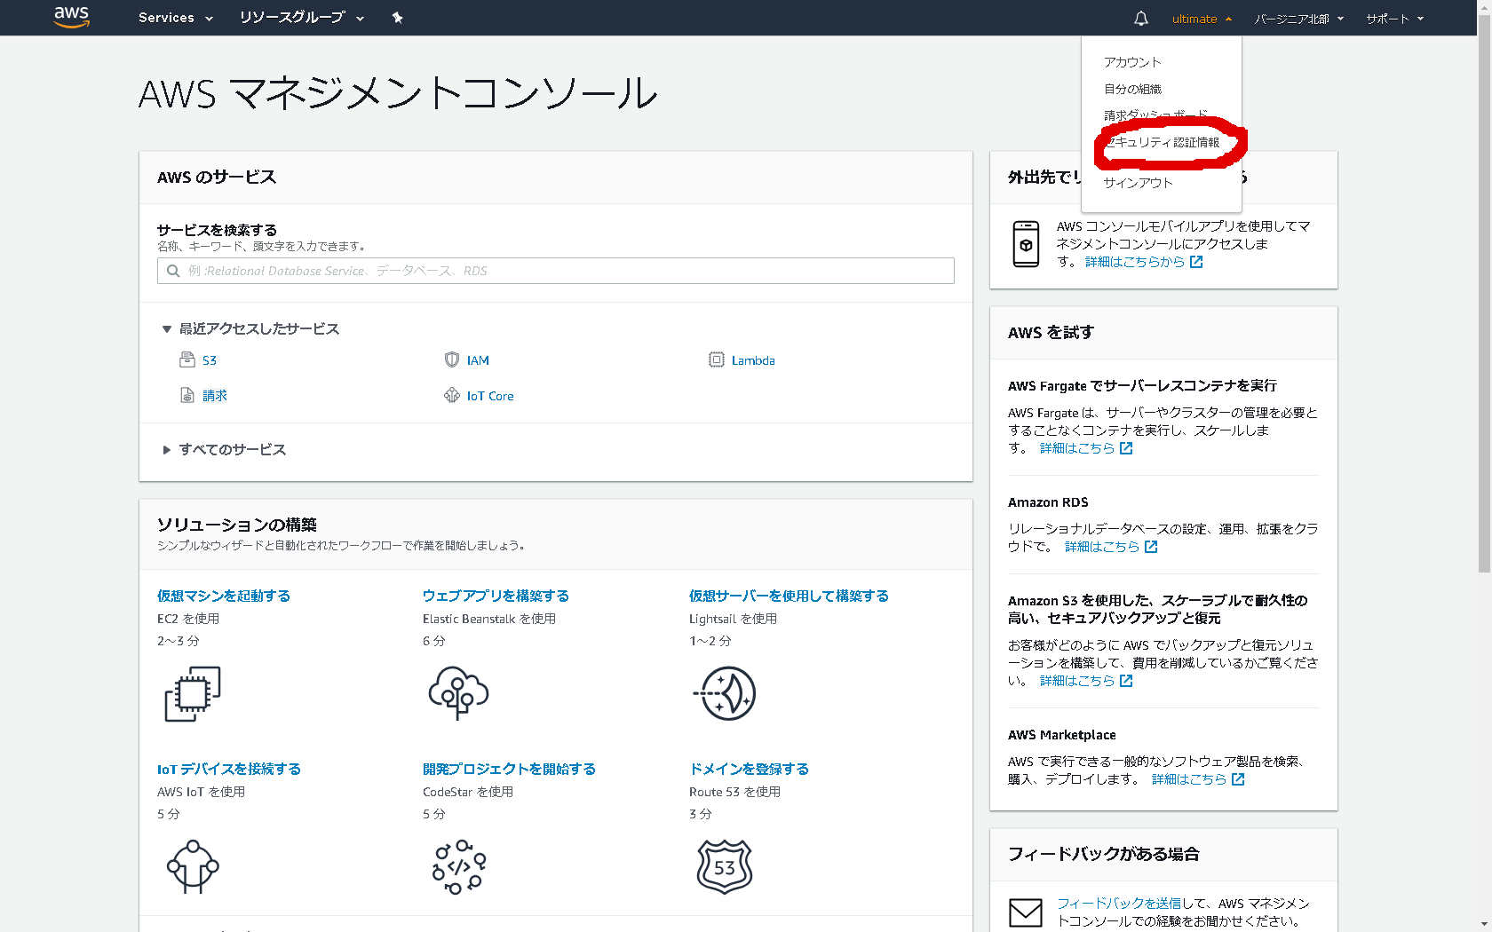1492x932 pixels.
Task: Click the S3 service icon
Action: 186,359
